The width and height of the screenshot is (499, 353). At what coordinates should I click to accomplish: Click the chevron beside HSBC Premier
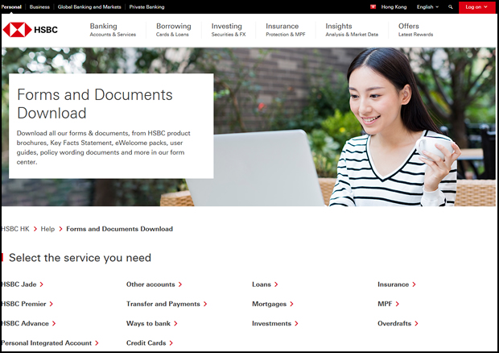[52, 305]
